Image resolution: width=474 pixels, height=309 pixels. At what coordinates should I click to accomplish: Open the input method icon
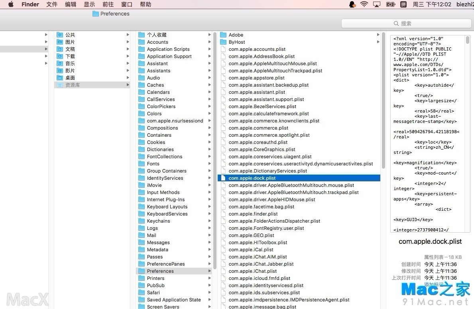pyautogui.click(x=403, y=4)
